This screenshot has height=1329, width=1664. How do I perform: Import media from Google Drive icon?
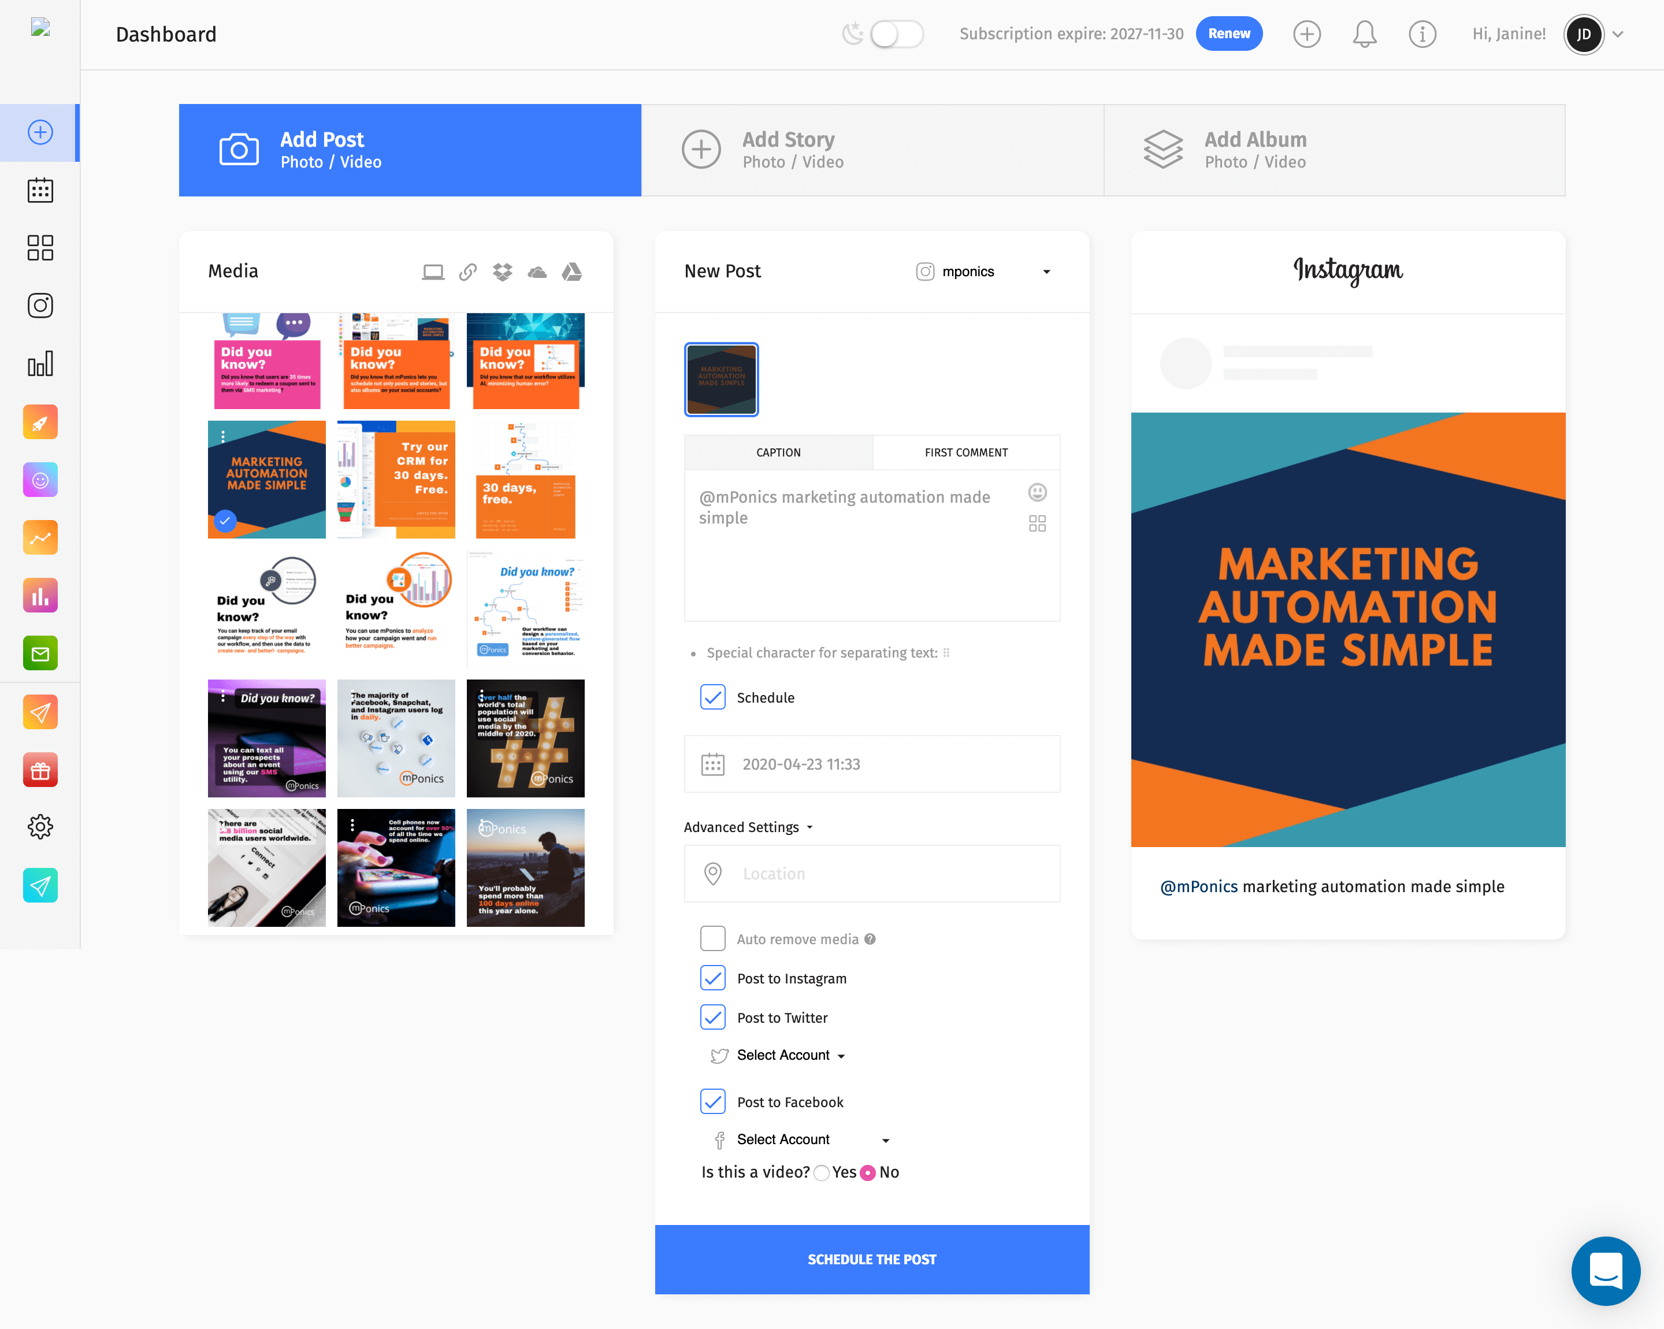(572, 272)
